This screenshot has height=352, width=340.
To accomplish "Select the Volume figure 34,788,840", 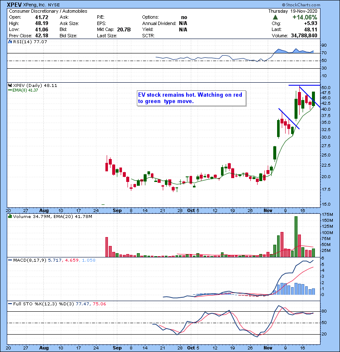I will point(304,36).
